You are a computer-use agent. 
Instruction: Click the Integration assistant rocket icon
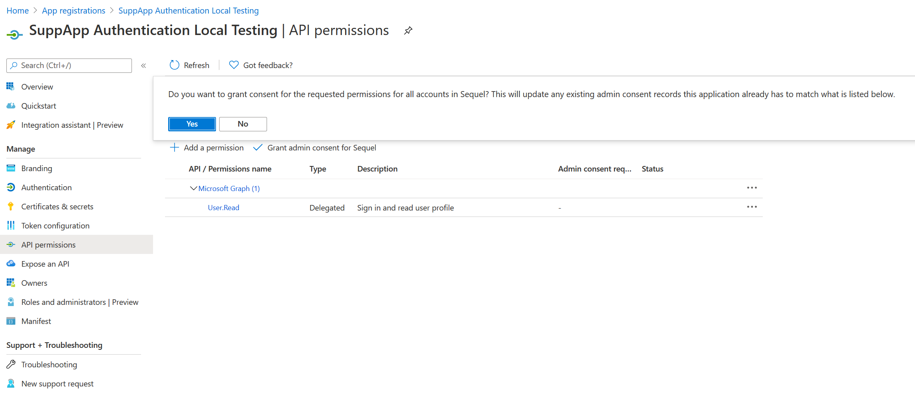pyautogui.click(x=11, y=125)
